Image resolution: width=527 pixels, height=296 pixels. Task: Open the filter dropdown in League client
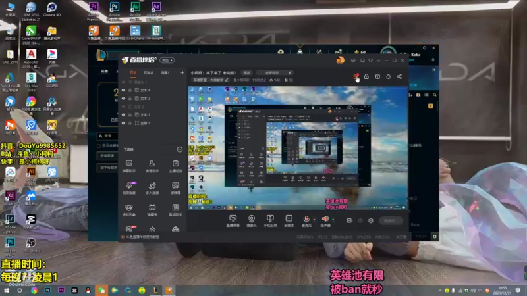pos(107,156)
